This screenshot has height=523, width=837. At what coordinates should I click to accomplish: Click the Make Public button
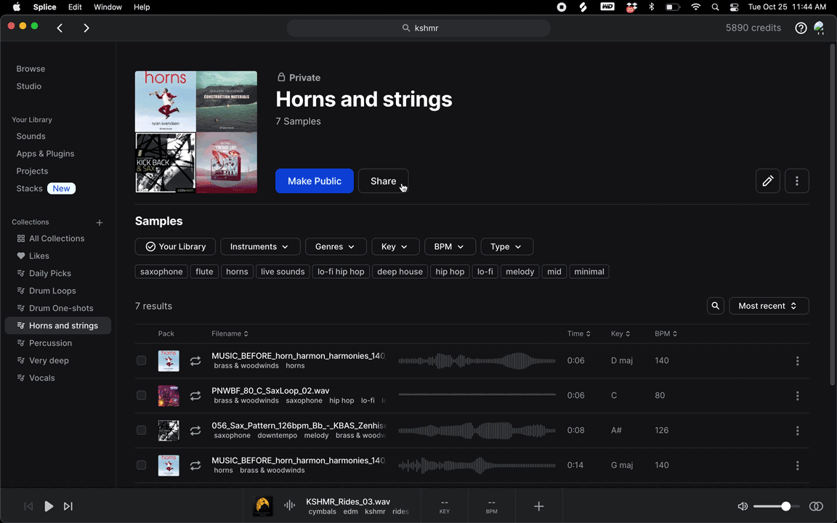point(314,181)
